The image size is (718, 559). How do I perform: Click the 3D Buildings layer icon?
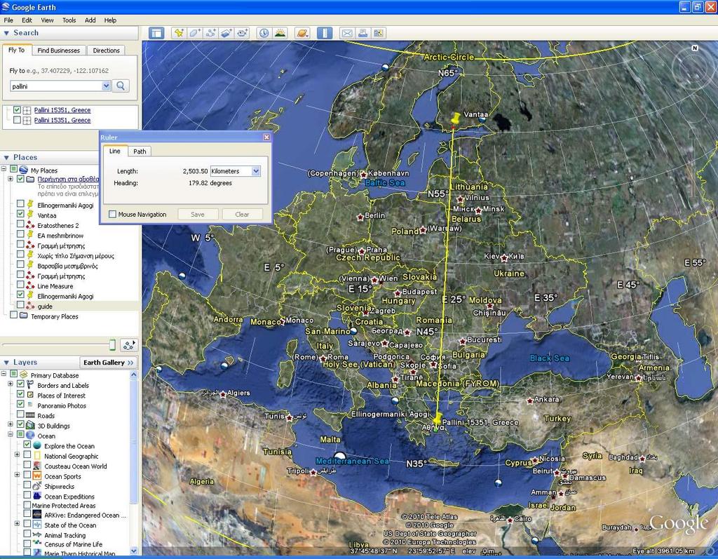pos(30,425)
